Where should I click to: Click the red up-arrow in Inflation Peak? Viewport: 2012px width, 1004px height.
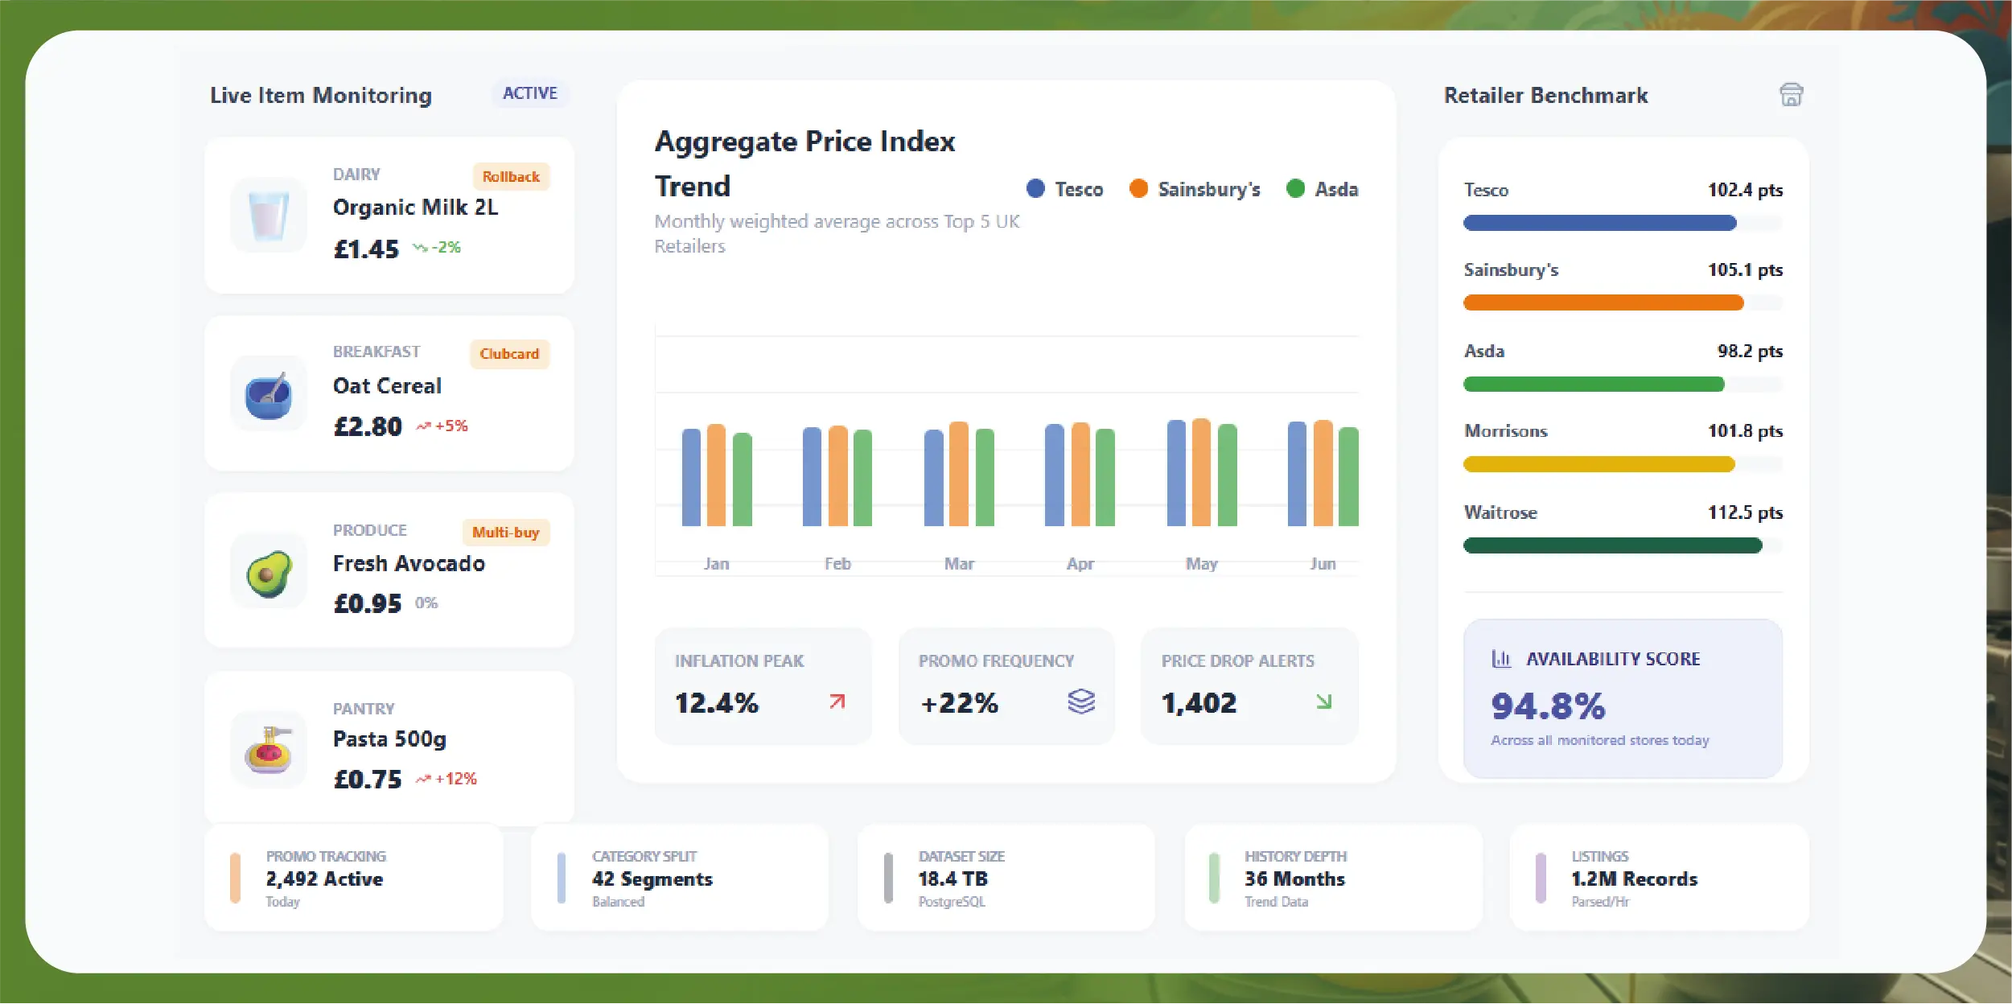tap(837, 702)
